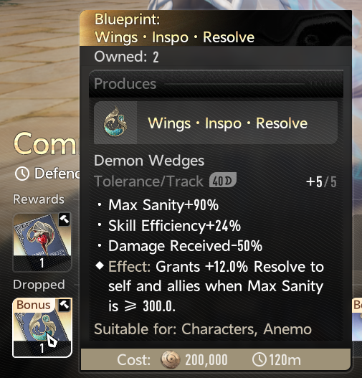
Task: Click the clock icon next to 120m
Action: (x=259, y=359)
